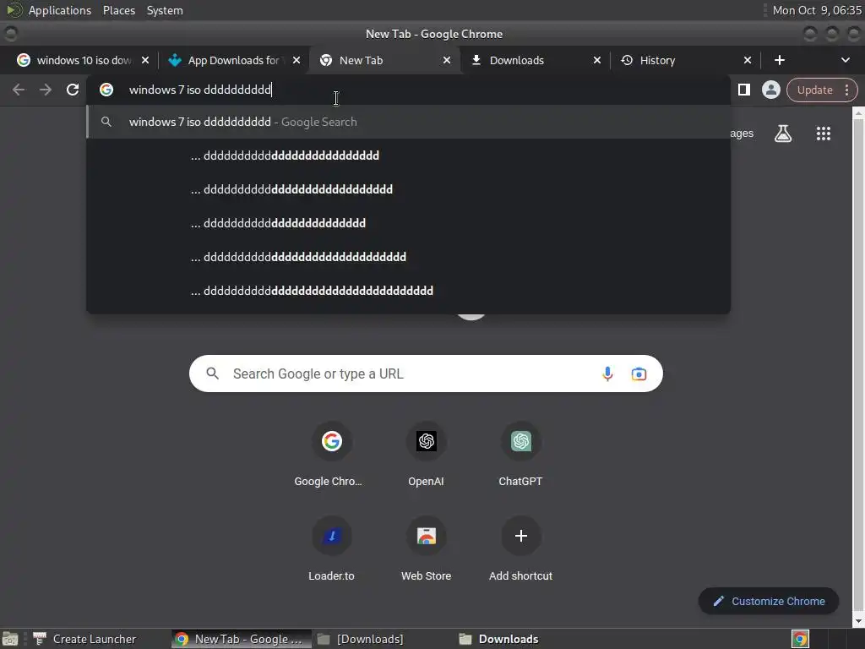Open the Web Store shortcut tile
865x649 pixels.
click(426, 550)
